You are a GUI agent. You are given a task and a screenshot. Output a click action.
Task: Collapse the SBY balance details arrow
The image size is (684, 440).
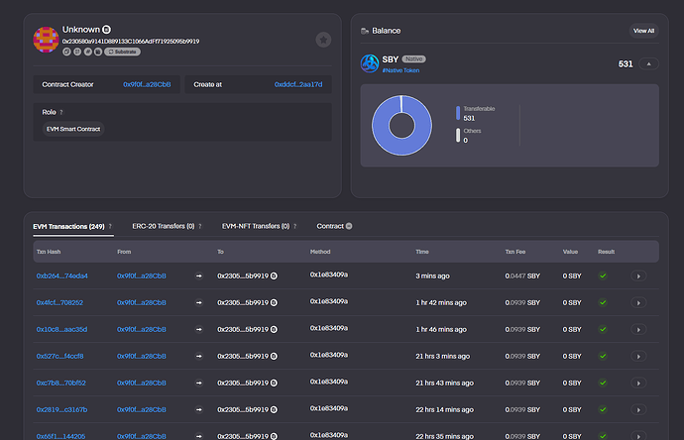click(x=650, y=63)
